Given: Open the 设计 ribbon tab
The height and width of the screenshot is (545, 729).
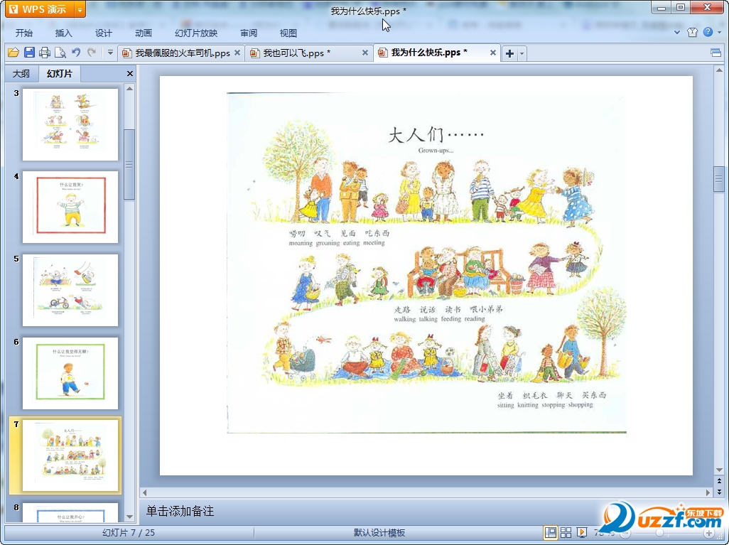Looking at the screenshot, I should click(104, 33).
